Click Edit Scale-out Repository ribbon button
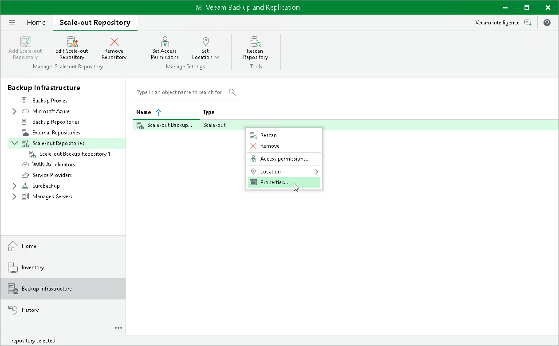Image resolution: width=559 pixels, height=346 pixels. pyautogui.click(x=72, y=48)
